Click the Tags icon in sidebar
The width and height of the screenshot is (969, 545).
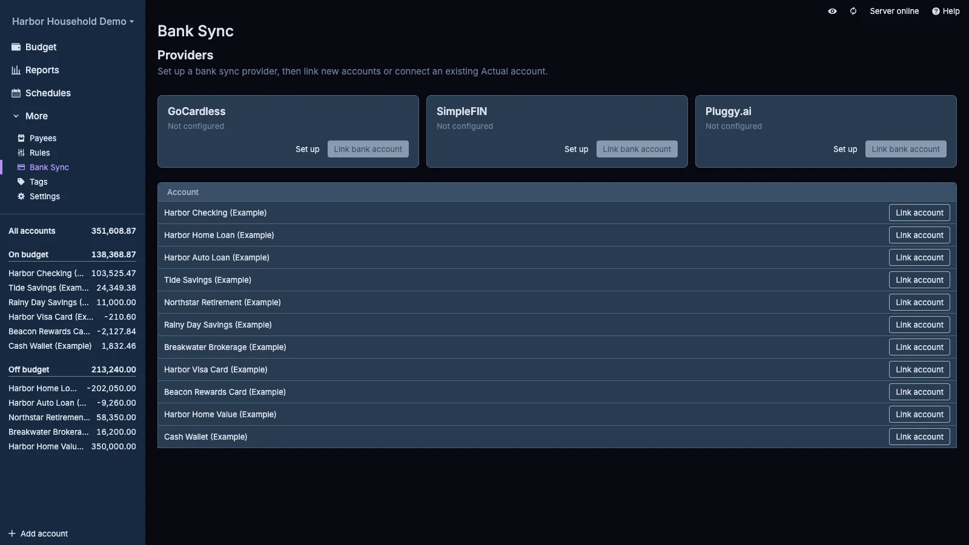(21, 182)
